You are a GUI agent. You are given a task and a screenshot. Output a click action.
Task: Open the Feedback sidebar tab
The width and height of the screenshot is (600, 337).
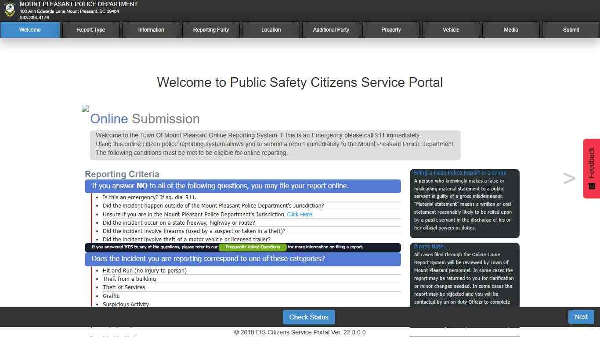pos(591,168)
